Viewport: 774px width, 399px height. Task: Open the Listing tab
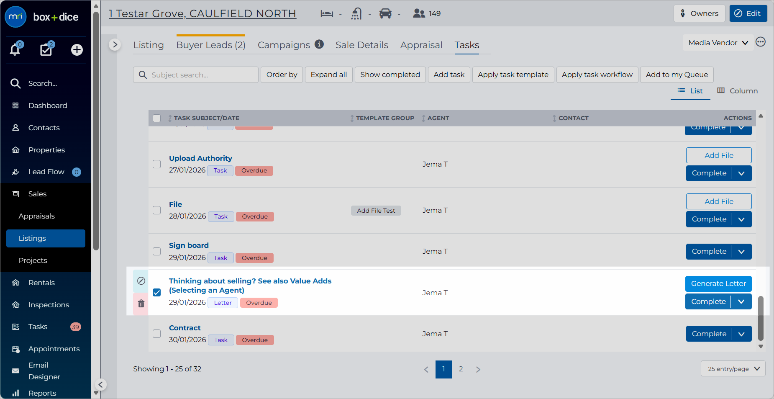click(149, 45)
